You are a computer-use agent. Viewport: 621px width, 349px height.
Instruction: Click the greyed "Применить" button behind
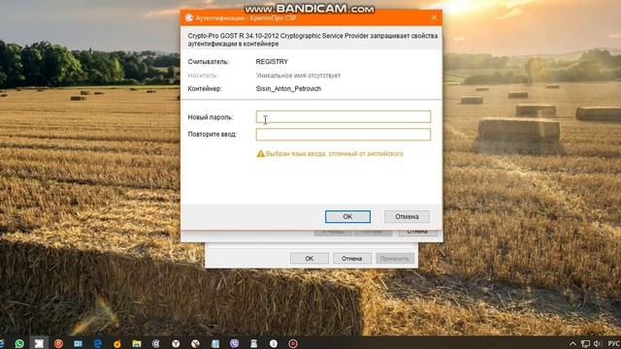[x=395, y=259]
